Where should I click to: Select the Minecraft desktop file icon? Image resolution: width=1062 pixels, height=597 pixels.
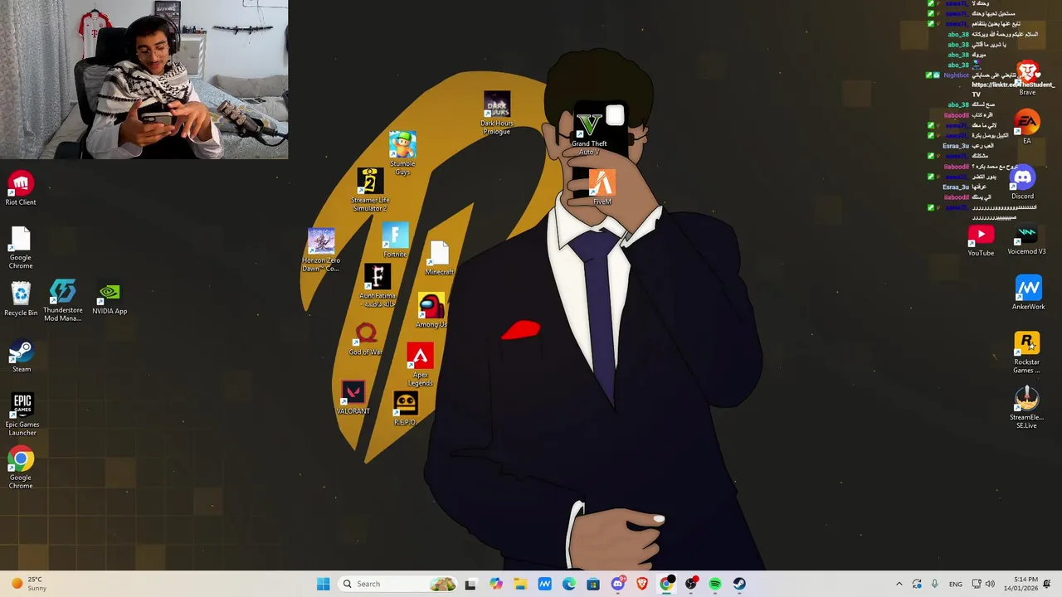tap(439, 259)
